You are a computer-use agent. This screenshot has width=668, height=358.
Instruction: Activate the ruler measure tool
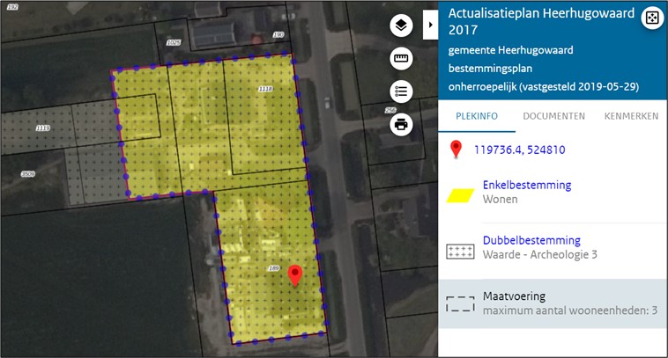point(402,59)
